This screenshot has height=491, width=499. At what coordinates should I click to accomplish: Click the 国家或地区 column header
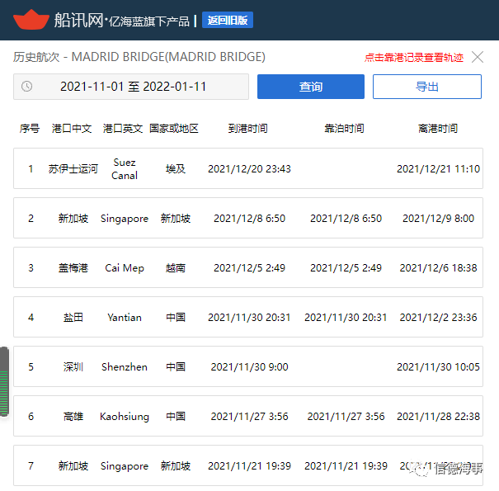[174, 129]
